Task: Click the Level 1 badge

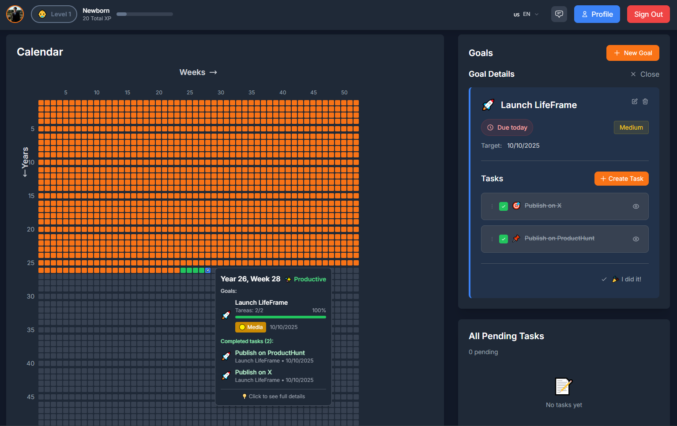Action: pyautogui.click(x=54, y=14)
